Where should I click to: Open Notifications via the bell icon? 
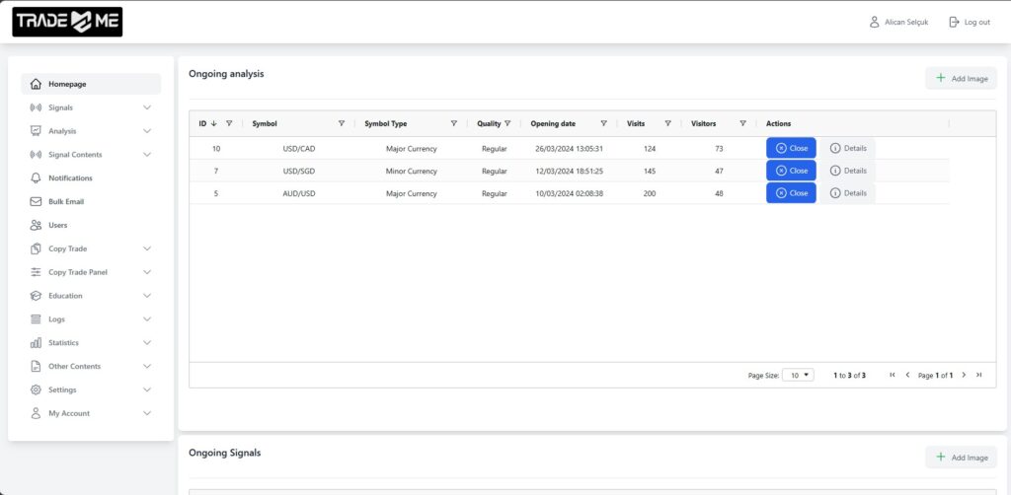(x=36, y=178)
